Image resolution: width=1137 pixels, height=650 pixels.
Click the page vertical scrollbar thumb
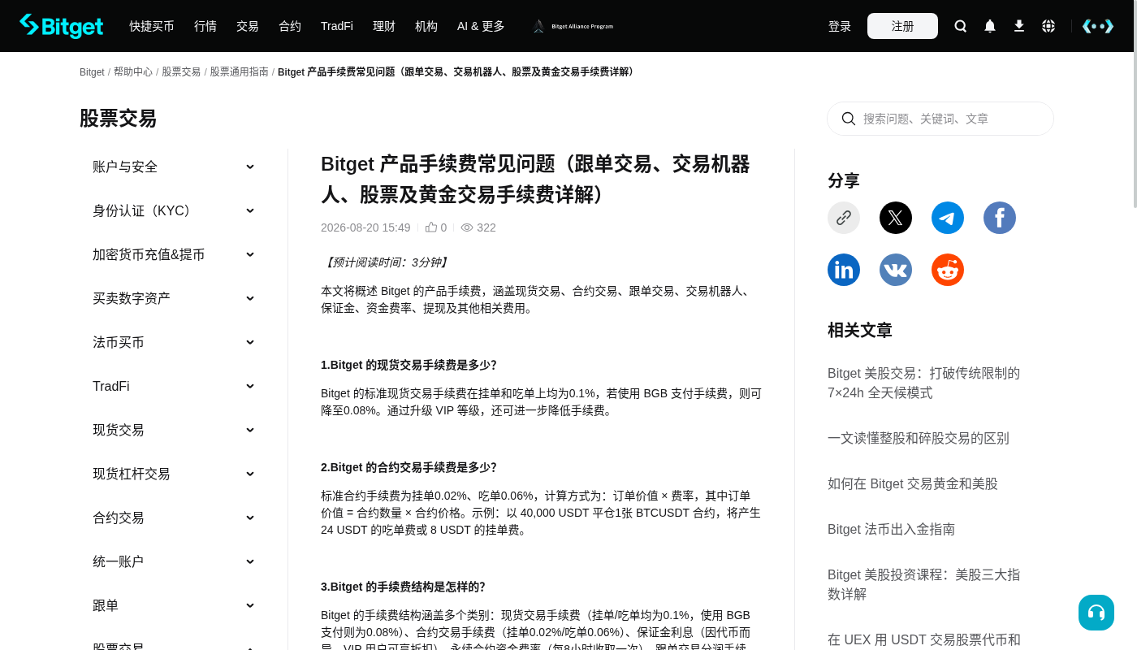pos(1135,104)
